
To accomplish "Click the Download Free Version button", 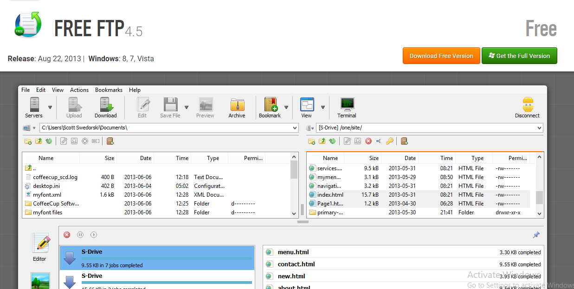I will coord(441,56).
